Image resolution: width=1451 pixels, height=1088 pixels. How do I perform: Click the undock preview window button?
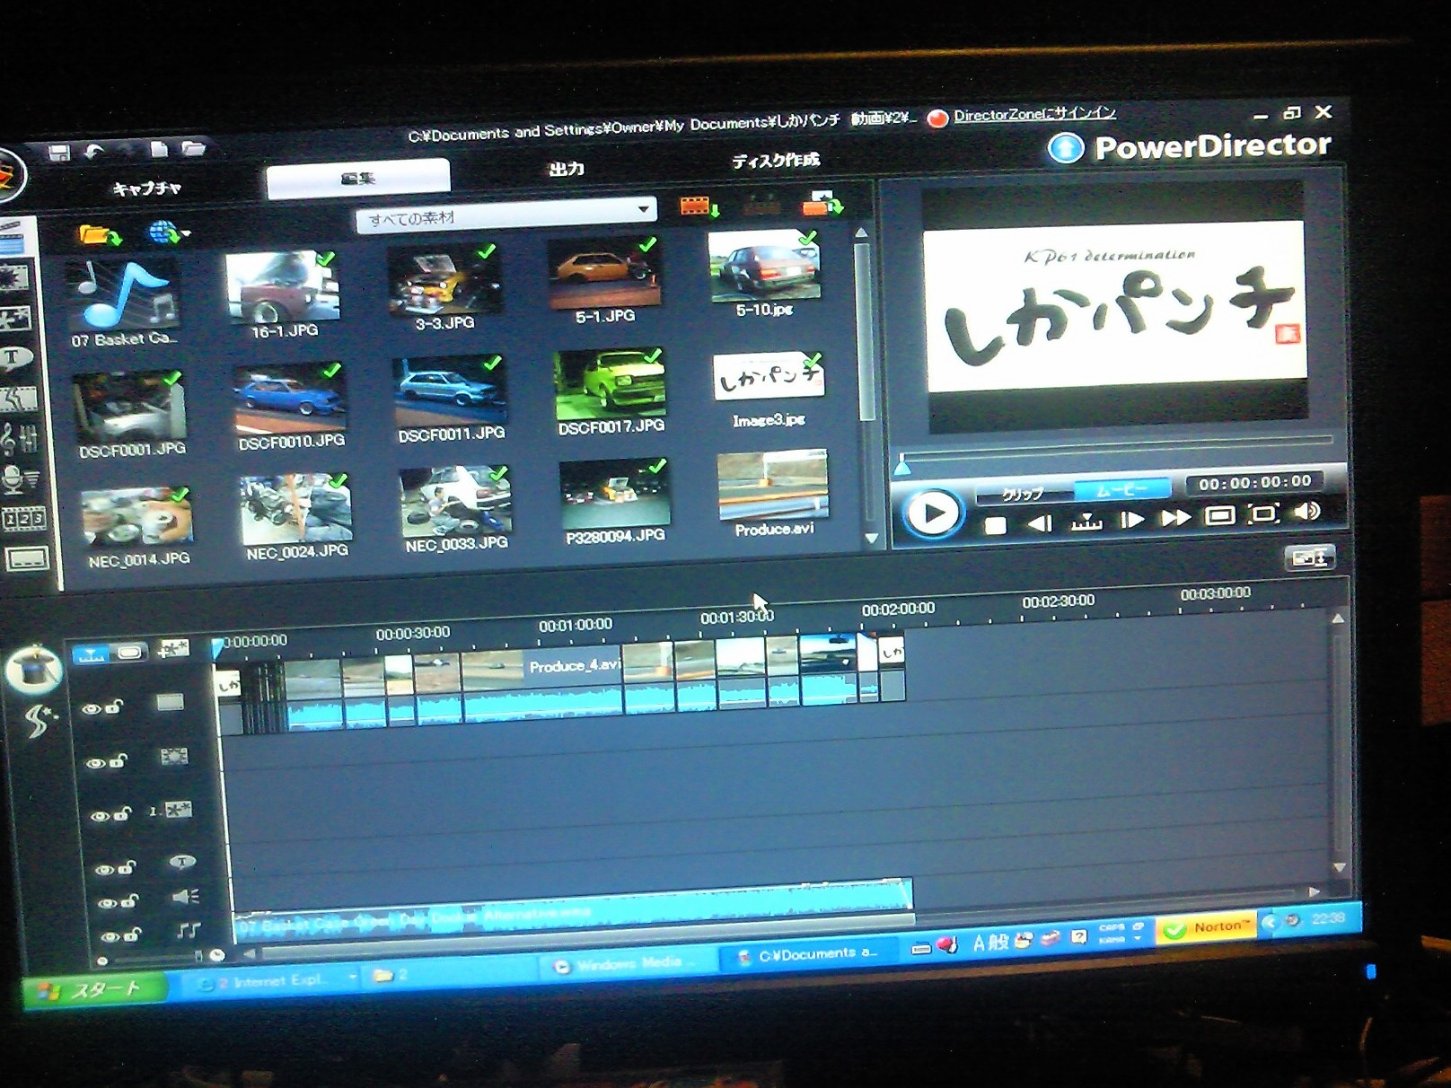point(1309,558)
